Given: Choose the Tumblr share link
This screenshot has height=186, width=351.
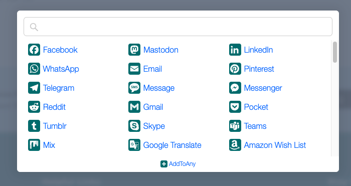Looking at the screenshot, I should (55, 126).
